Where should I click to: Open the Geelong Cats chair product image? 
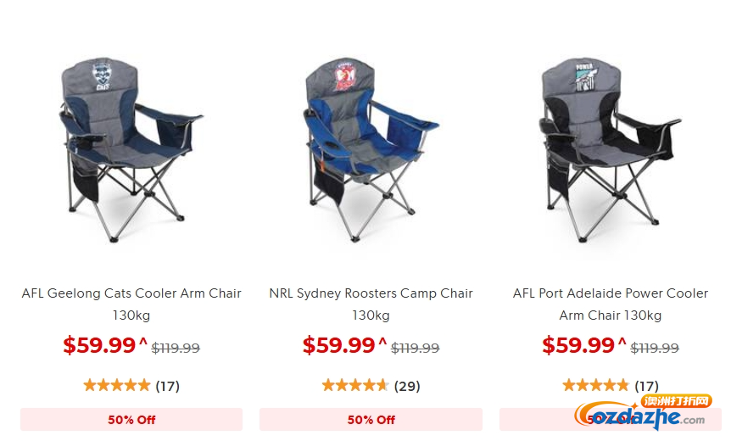point(131,150)
